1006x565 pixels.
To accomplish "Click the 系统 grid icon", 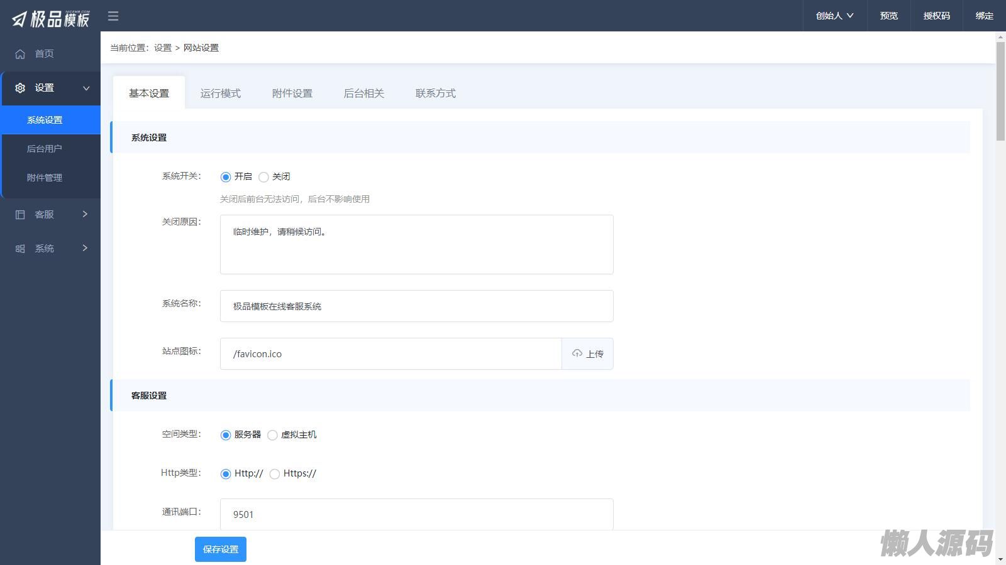I will [x=20, y=249].
